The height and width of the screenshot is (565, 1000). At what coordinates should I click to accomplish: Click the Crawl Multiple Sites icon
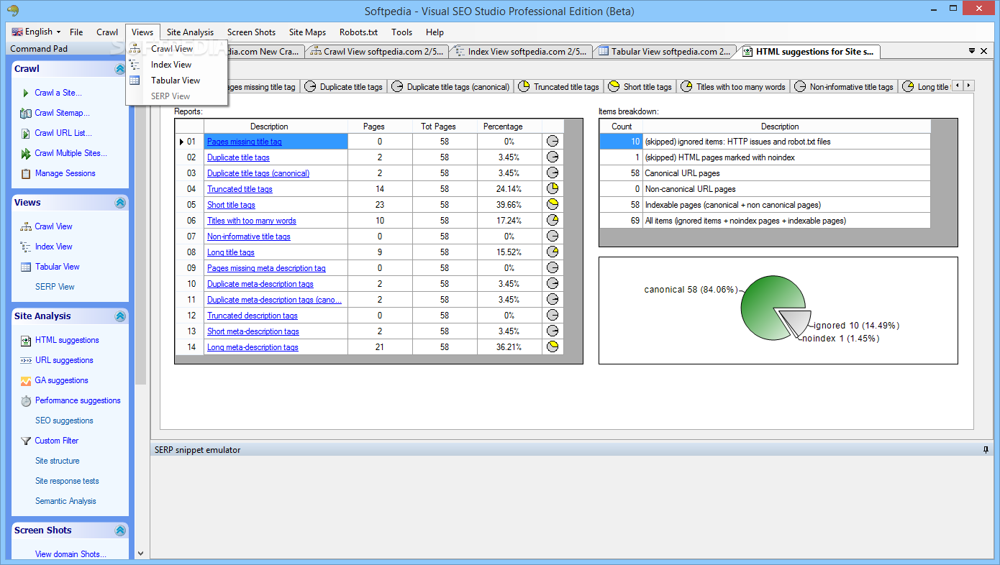pyautogui.click(x=26, y=153)
